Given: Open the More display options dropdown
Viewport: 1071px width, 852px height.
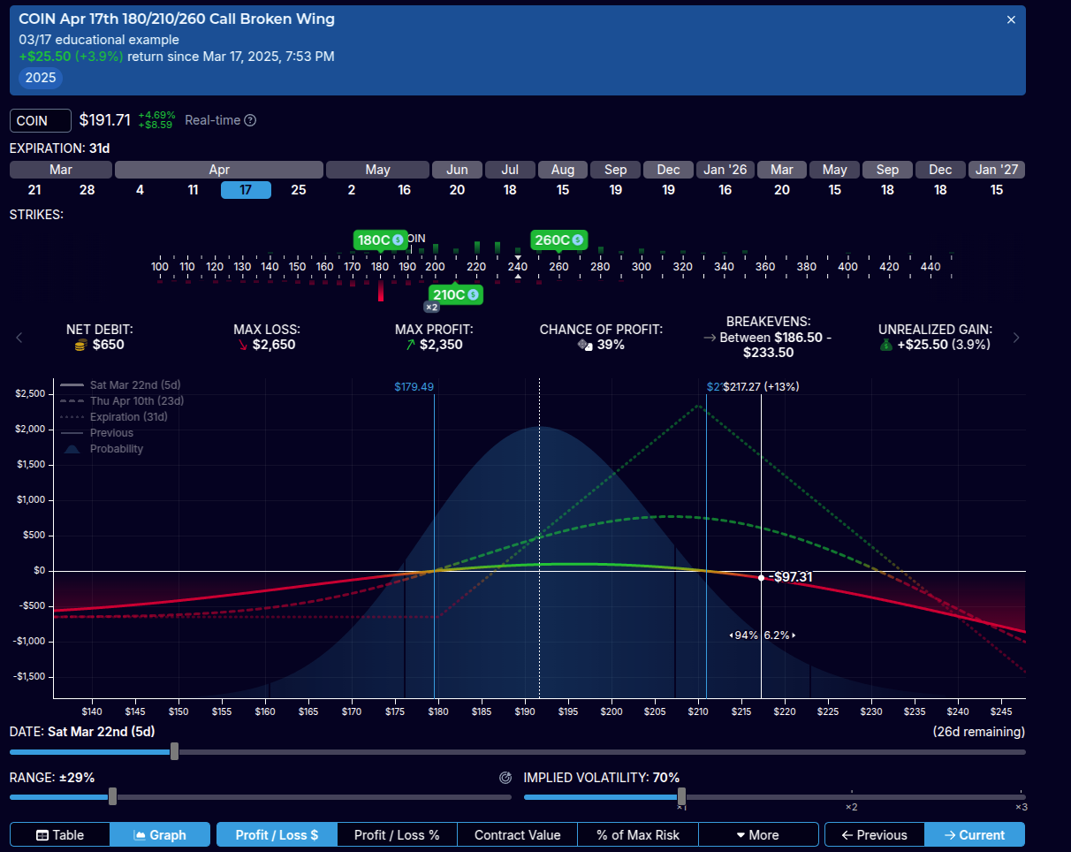Looking at the screenshot, I should [758, 834].
